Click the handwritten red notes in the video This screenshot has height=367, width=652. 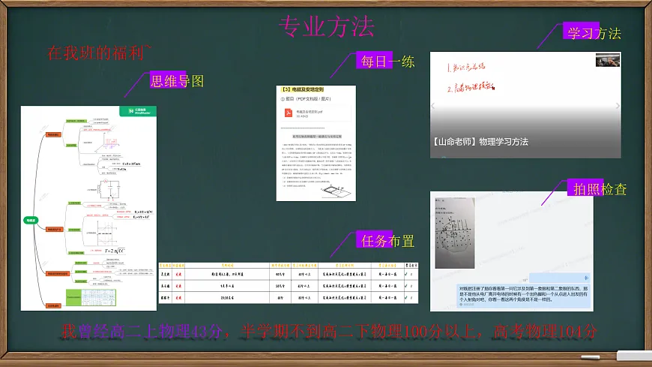471,77
